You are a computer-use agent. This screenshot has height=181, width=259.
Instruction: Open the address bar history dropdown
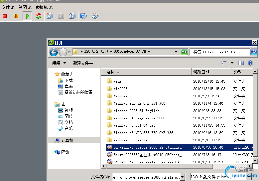(176, 52)
